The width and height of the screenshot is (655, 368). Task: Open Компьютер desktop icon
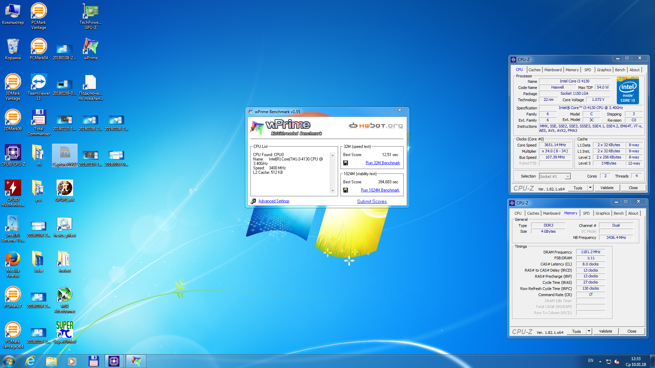[13, 14]
